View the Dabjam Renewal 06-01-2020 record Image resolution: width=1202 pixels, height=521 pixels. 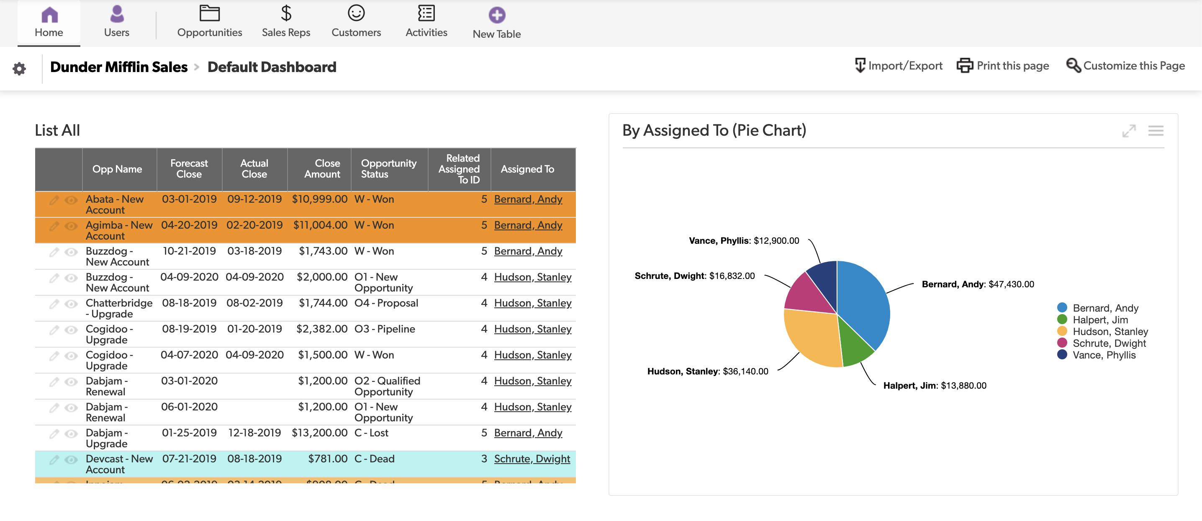point(71,408)
